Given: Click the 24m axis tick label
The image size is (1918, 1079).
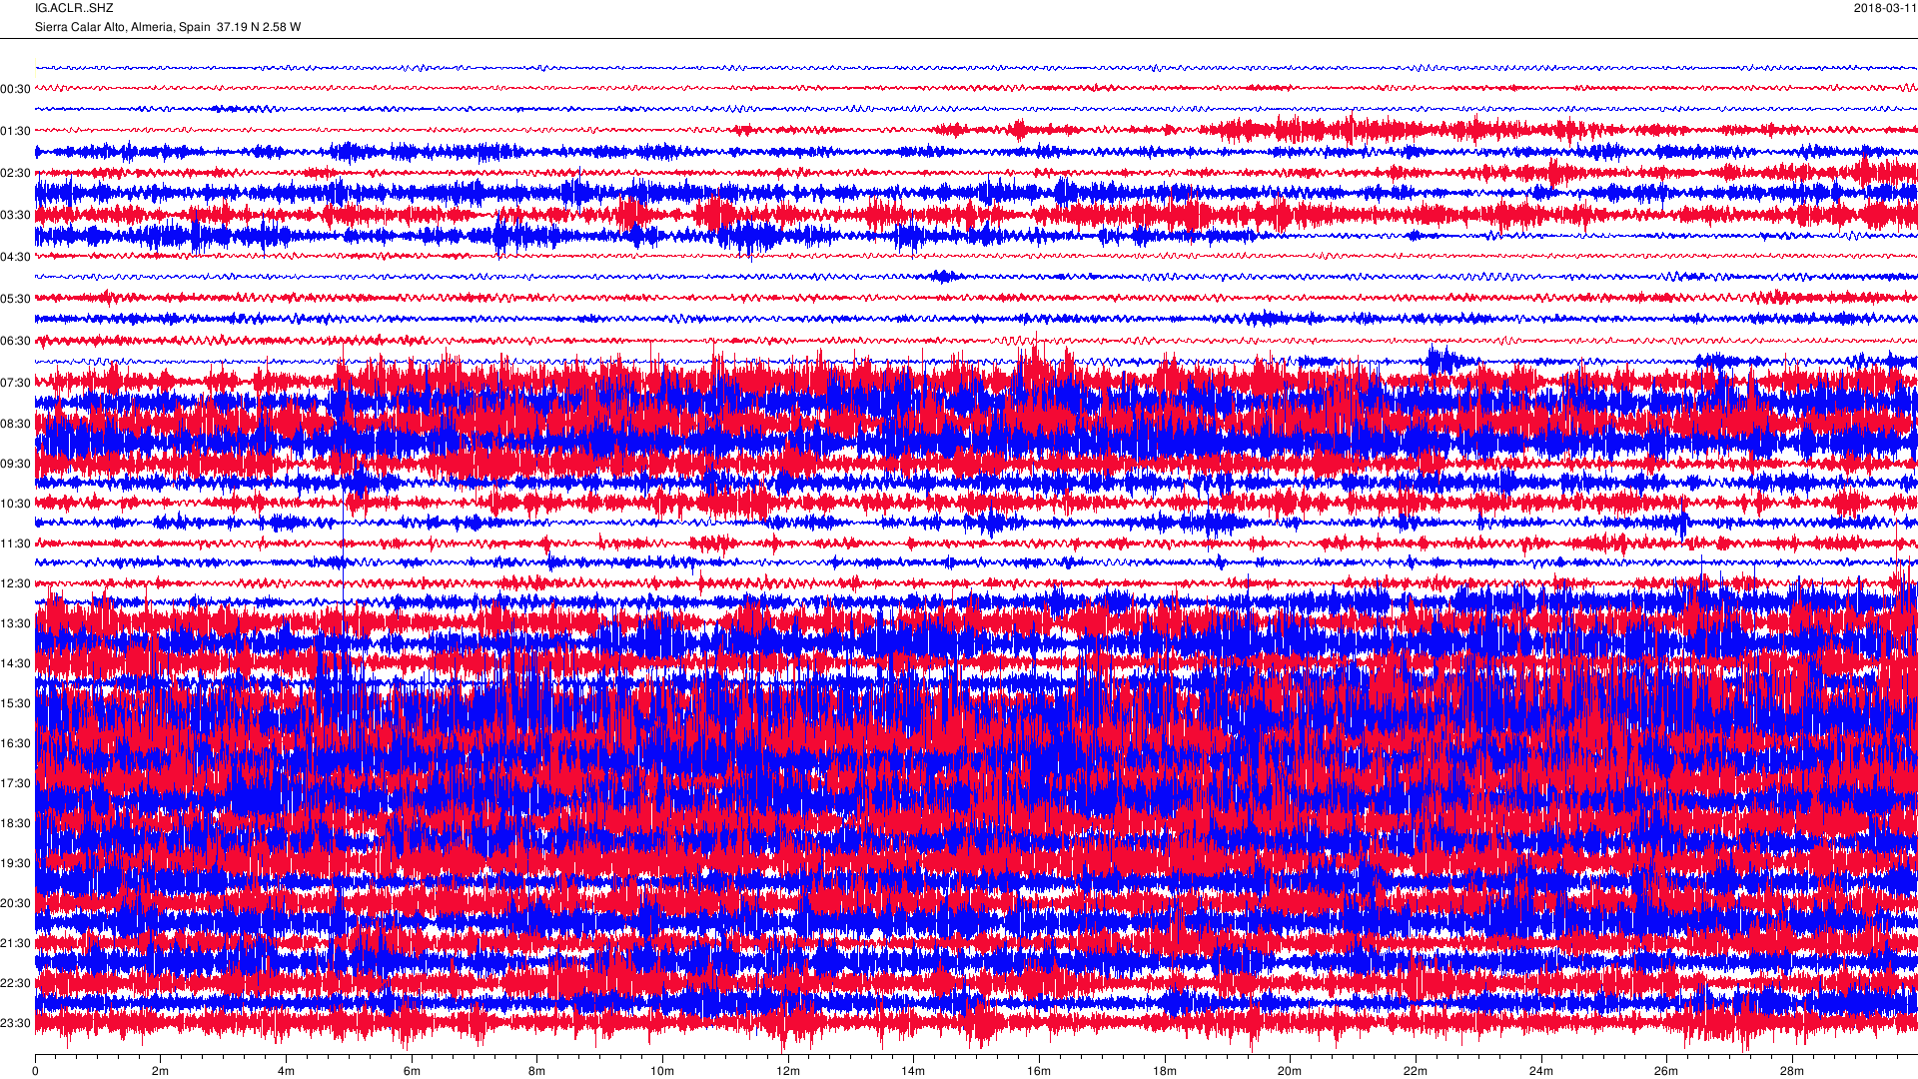Looking at the screenshot, I should 1541,1071.
